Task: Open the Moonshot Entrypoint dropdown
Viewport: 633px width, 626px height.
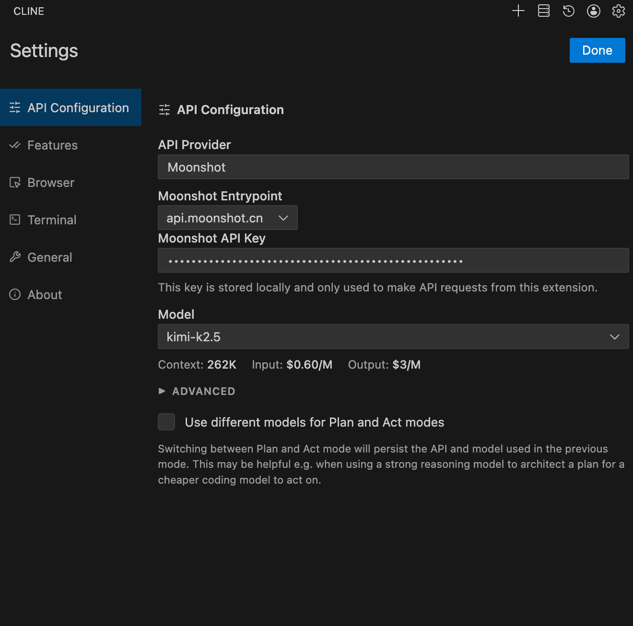Action: click(x=228, y=218)
